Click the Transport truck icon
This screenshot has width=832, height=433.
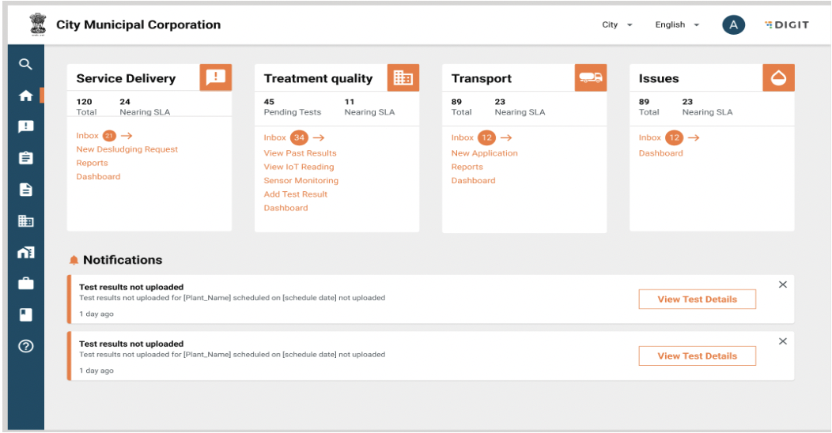[x=591, y=77]
